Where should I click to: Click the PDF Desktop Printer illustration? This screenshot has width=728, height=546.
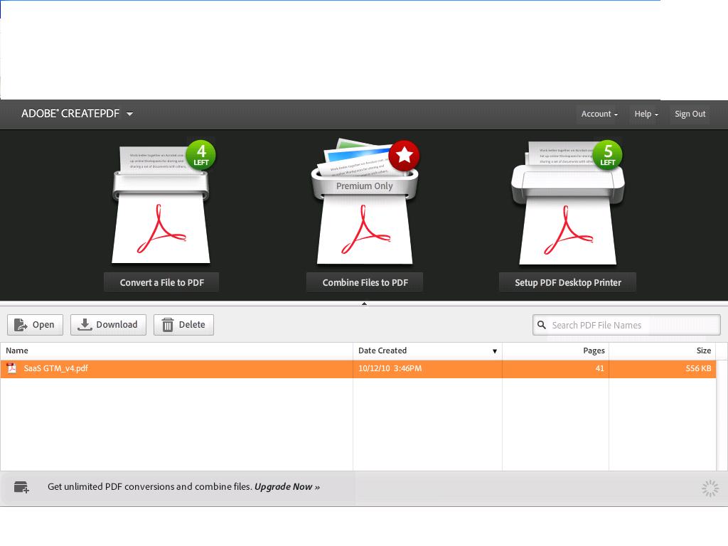tap(567, 204)
